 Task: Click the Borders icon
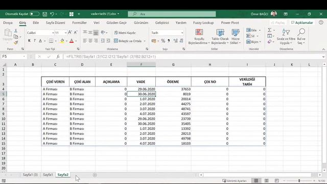[x=51, y=41]
